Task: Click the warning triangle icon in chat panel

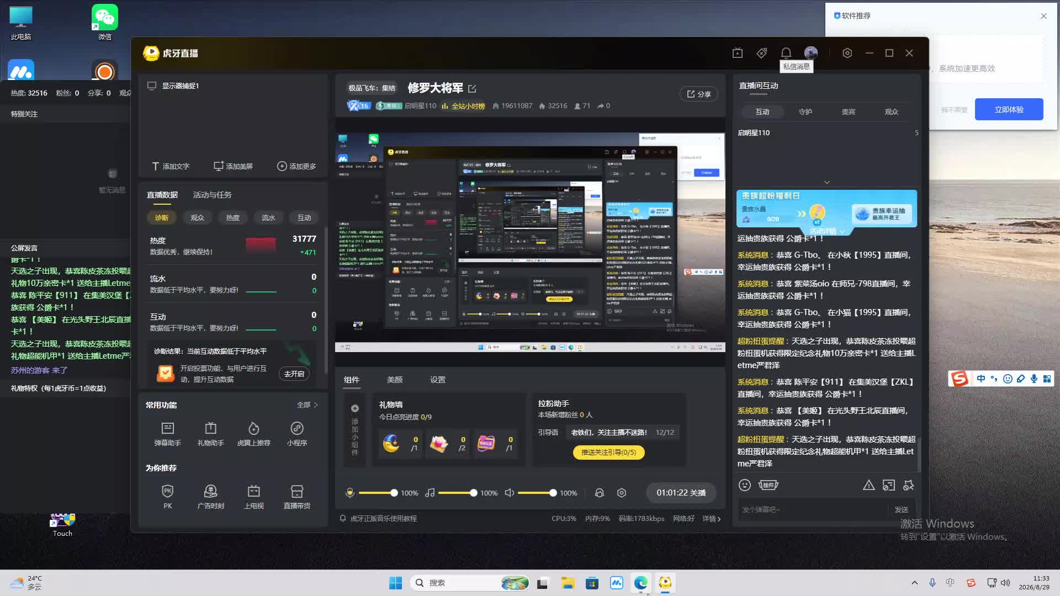Action: 868,485
